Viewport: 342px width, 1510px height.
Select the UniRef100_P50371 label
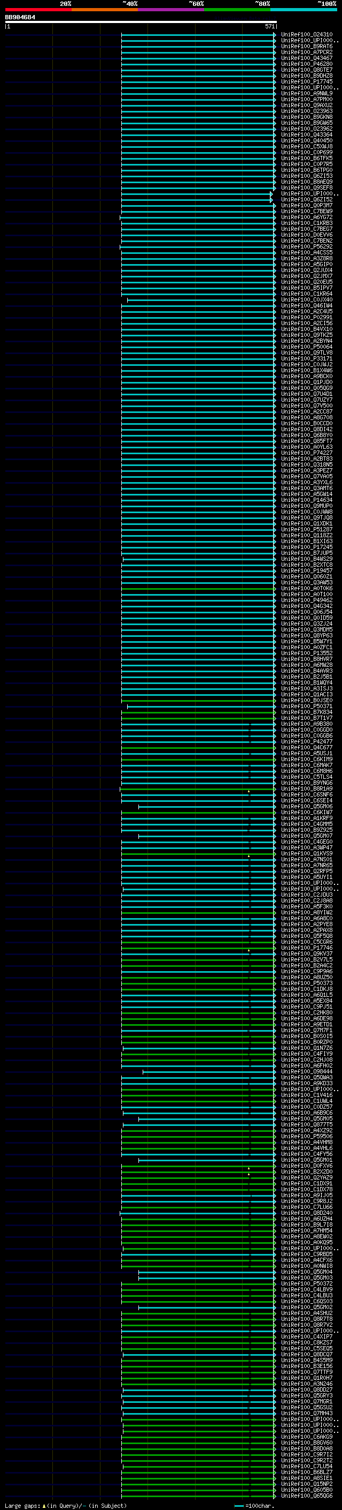306,706
